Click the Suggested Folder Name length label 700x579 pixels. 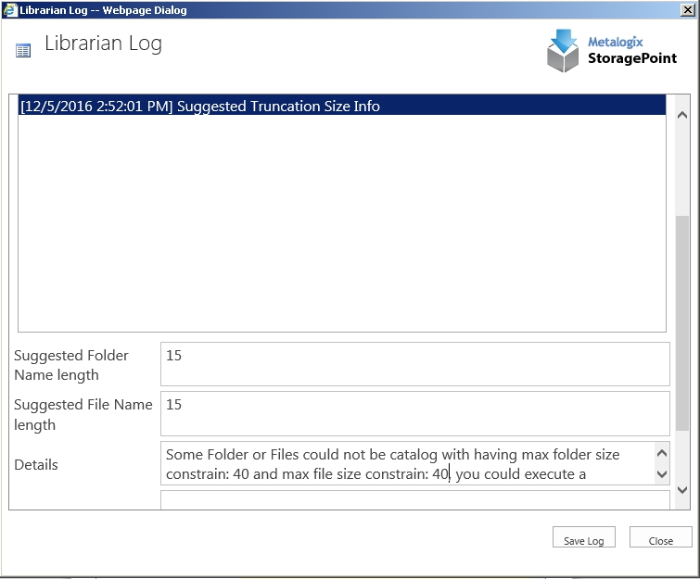point(71,365)
